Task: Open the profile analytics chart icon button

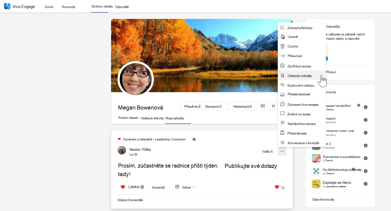Action: 273,106
